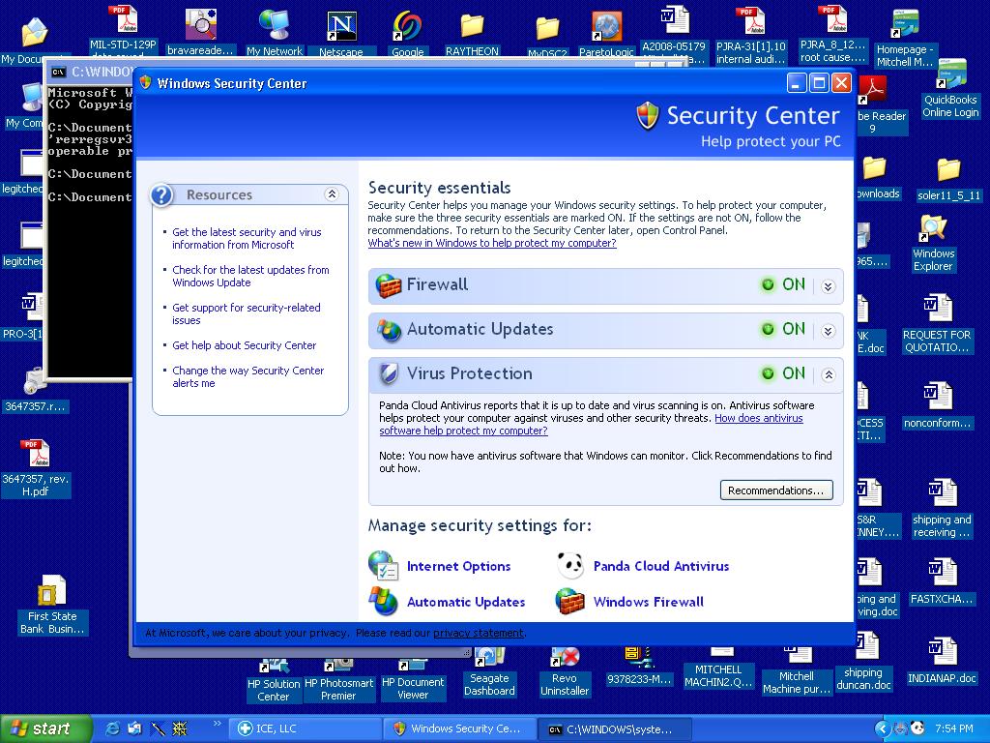The image size is (990, 743).
Task: Open the Start menu
Action: point(45,728)
